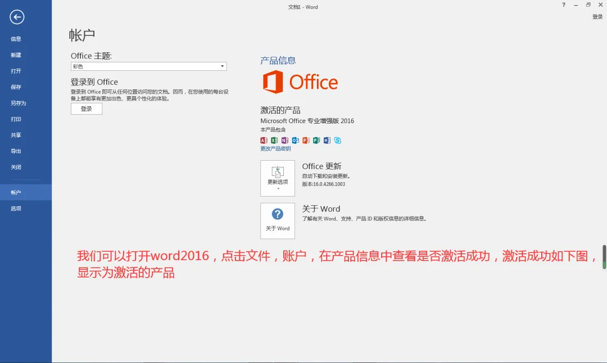
Task: Choose 保存 in the left menu
Action: pos(16,87)
